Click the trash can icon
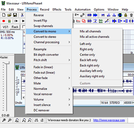Viewport: 134px width, 128px height. 131,15
